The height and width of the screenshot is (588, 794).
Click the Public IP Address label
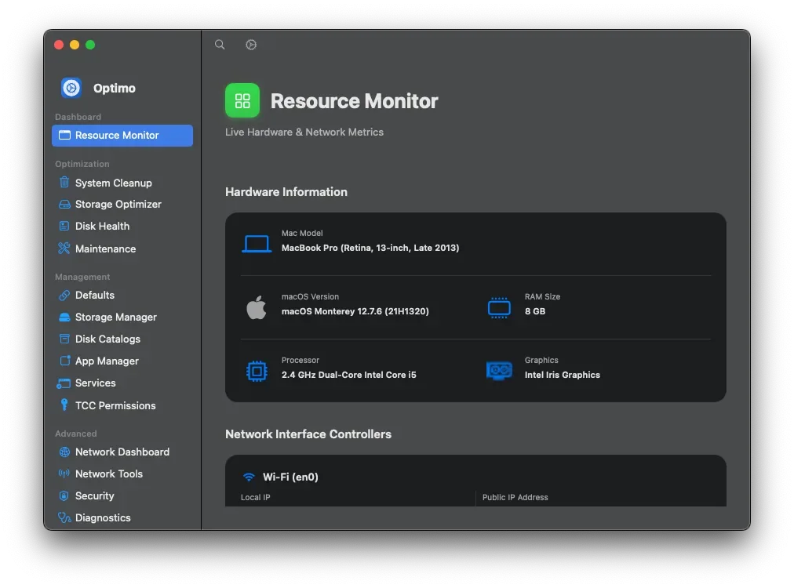tap(515, 497)
